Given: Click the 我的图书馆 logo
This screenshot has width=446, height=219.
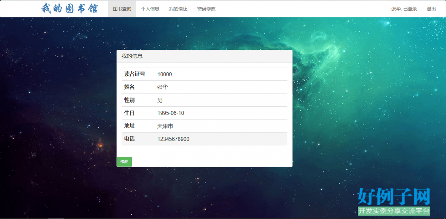Looking at the screenshot, I should [x=70, y=9].
